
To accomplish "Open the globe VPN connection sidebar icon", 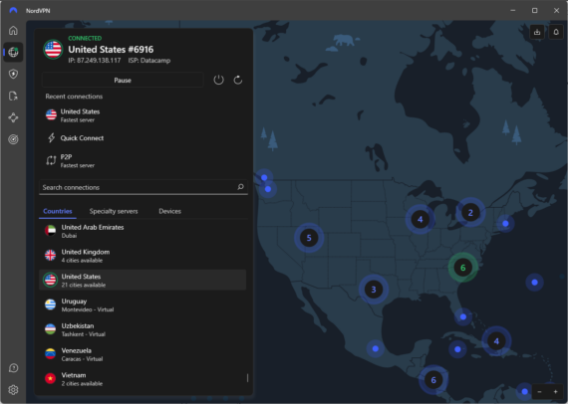I will click(x=13, y=52).
